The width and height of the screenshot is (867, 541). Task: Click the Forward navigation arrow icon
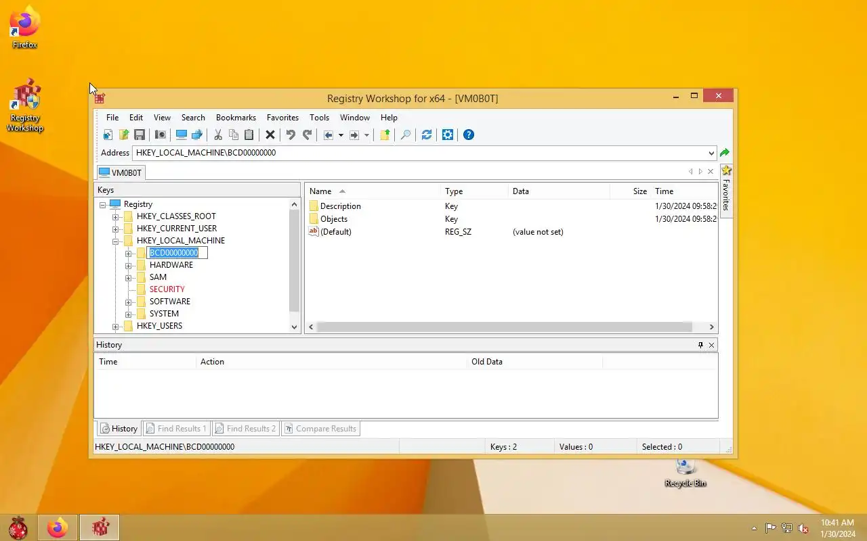click(x=354, y=135)
